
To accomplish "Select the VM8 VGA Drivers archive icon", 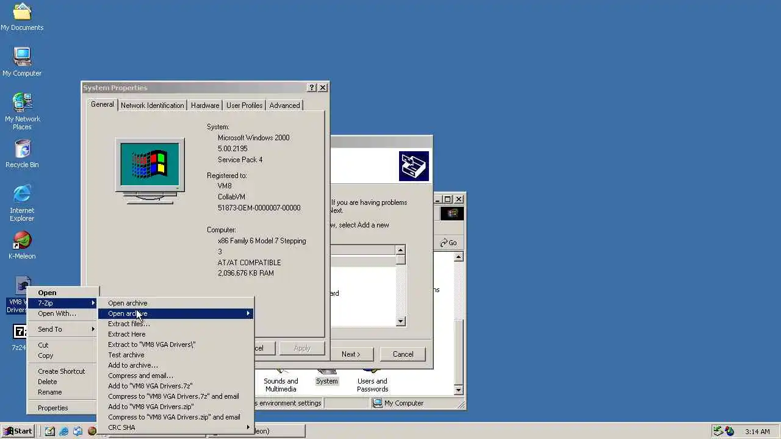I will 18,294.
